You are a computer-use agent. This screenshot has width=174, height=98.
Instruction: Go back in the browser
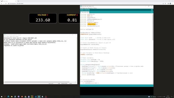[1, 4]
